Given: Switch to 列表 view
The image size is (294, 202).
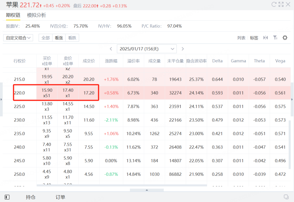Looking at the screenshot, I should [x=241, y=38].
